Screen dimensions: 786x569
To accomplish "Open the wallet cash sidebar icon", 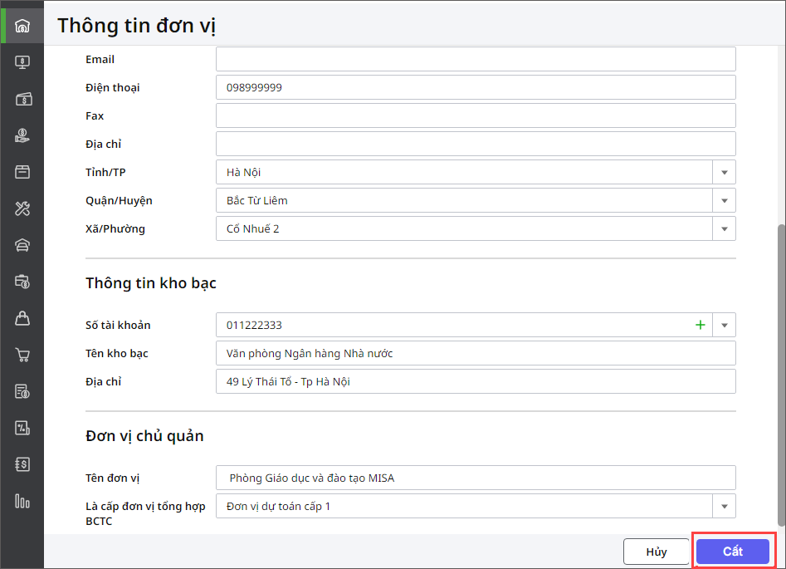I will pyautogui.click(x=22, y=99).
